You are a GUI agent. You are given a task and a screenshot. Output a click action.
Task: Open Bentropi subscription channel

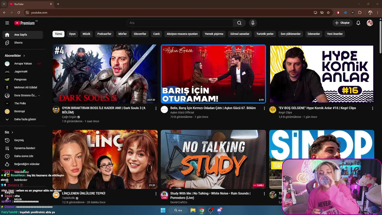[23, 111]
